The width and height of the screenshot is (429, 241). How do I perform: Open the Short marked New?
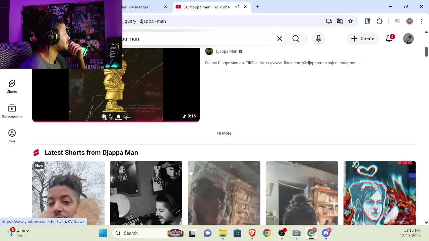68,193
